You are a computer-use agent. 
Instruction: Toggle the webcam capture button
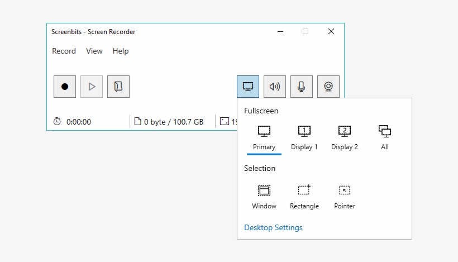[x=328, y=87]
